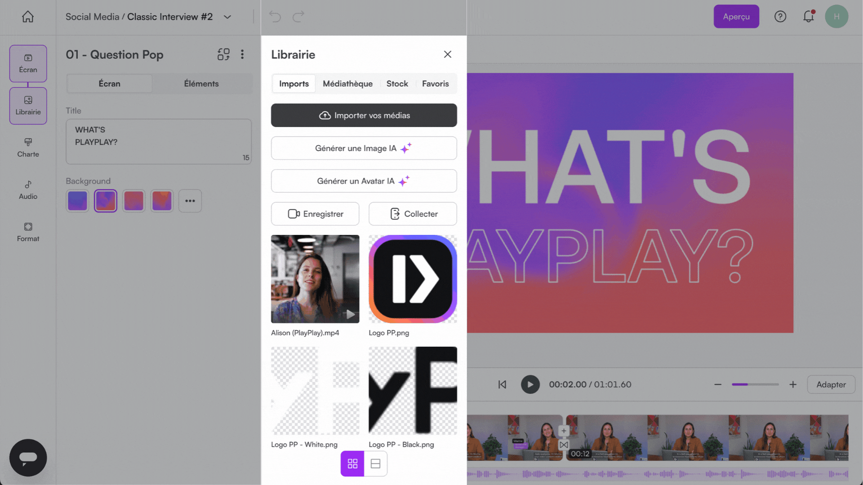Select the Écran segment toggle

pos(109,84)
